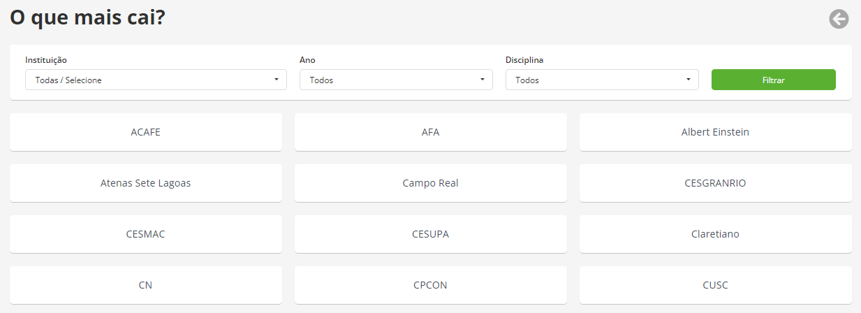Select Atenas Sete Lagoas card

pyautogui.click(x=146, y=183)
